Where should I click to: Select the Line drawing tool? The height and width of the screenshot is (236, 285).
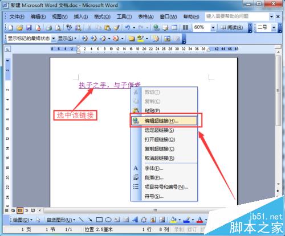(x=81, y=220)
